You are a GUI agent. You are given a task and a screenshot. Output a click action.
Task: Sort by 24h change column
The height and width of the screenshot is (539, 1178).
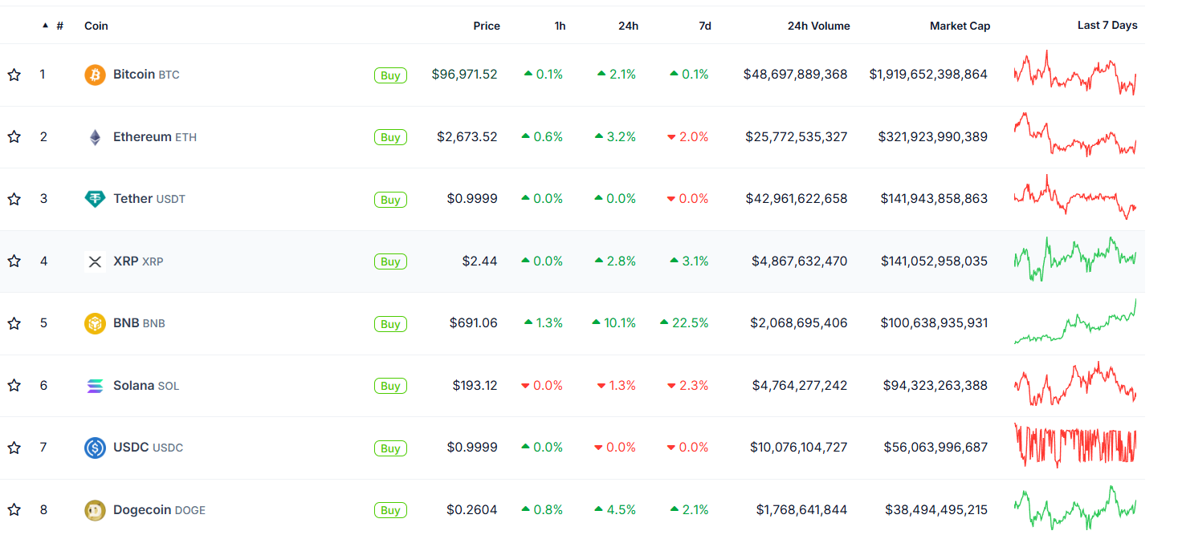(x=629, y=26)
